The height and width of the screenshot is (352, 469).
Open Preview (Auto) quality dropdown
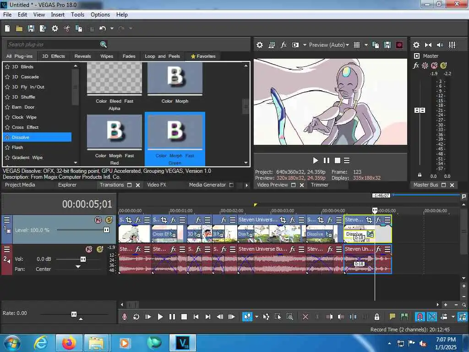pos(329,45)
